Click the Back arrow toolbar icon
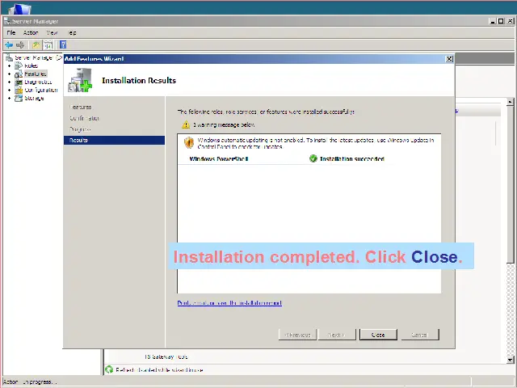 pos(9,44)
